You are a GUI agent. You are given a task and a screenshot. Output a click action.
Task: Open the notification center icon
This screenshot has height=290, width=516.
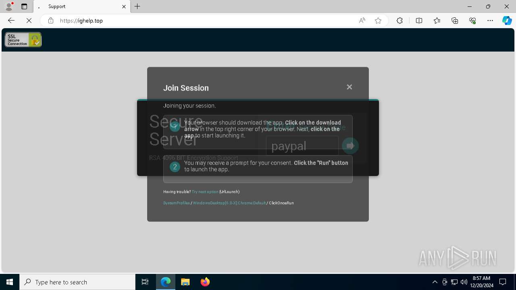503,282
